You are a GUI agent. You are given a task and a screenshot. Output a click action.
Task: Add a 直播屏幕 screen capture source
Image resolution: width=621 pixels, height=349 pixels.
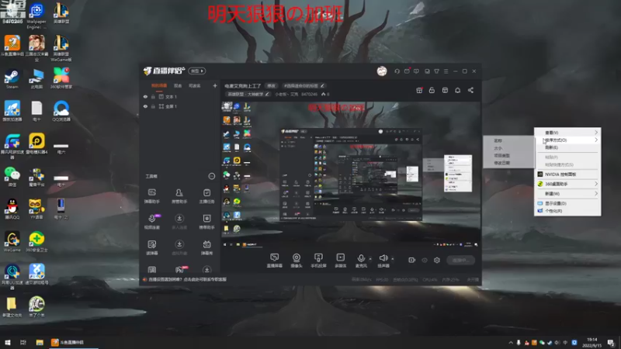[x=275, y=261]
